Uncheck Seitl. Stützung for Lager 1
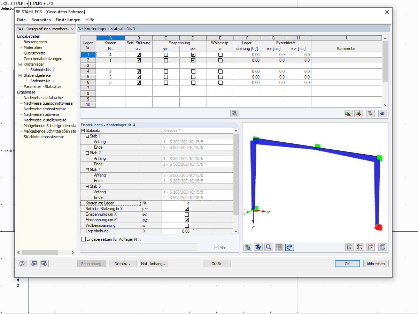Screen dimensions: 418x314 click(139, 55)
